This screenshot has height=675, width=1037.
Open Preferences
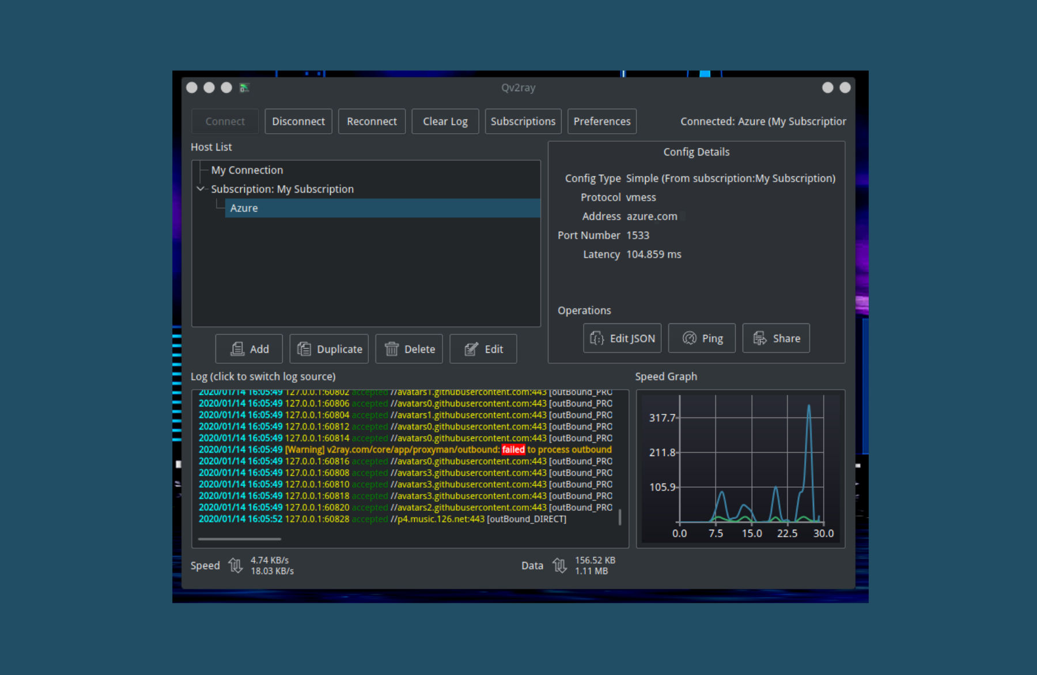602,122
